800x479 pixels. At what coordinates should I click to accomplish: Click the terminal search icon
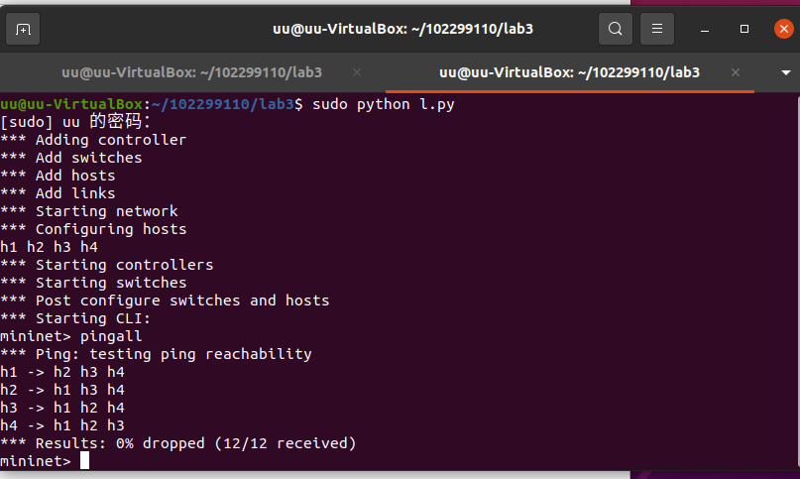pos(616,29)
